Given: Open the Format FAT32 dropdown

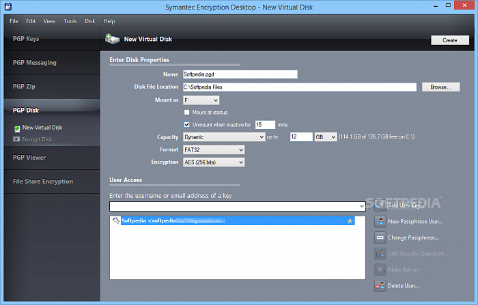Looking at the screenshot, I should (213, 149).
